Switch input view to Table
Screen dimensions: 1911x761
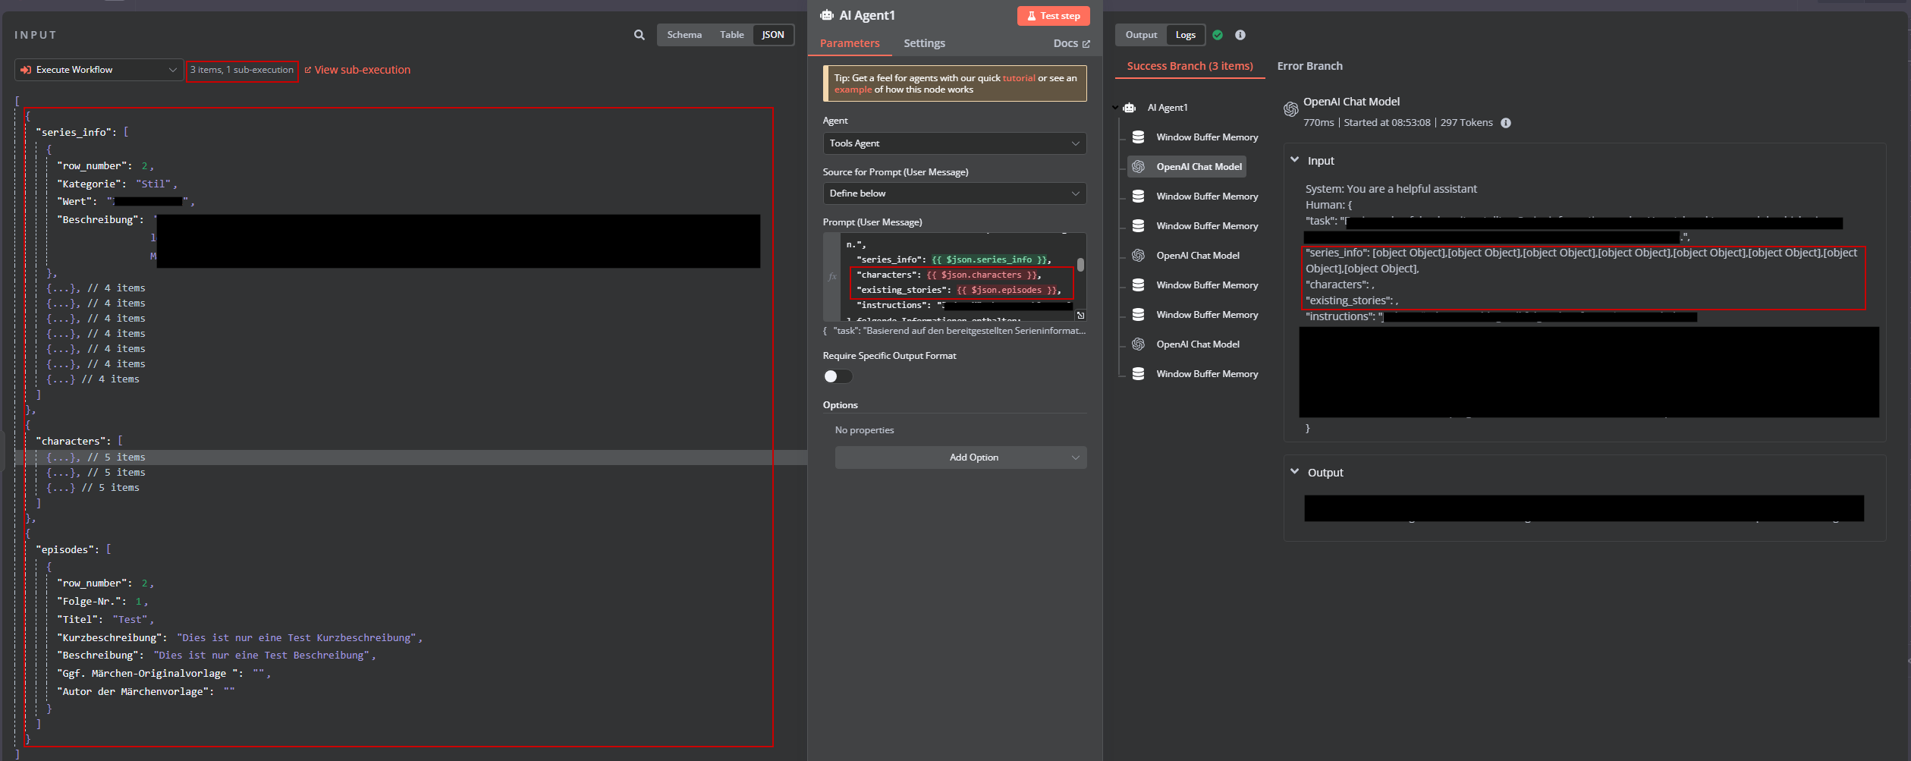tap(731, 35)
